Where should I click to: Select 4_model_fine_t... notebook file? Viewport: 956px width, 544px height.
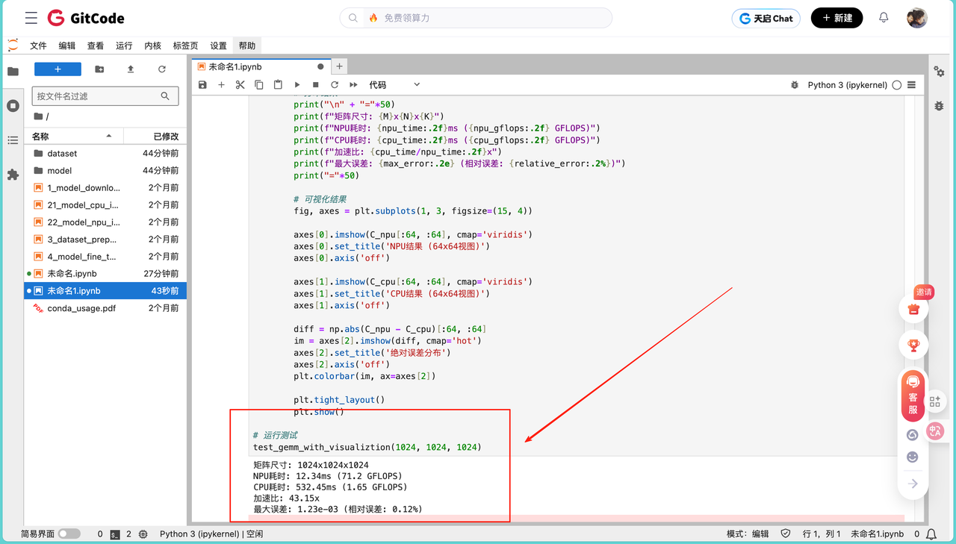105,257
